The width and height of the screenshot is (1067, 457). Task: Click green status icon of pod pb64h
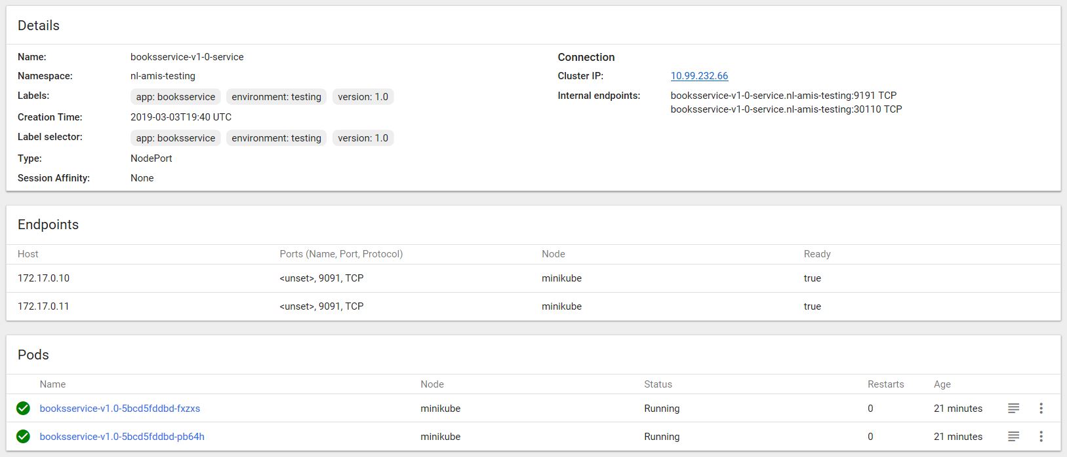[23, 437]
